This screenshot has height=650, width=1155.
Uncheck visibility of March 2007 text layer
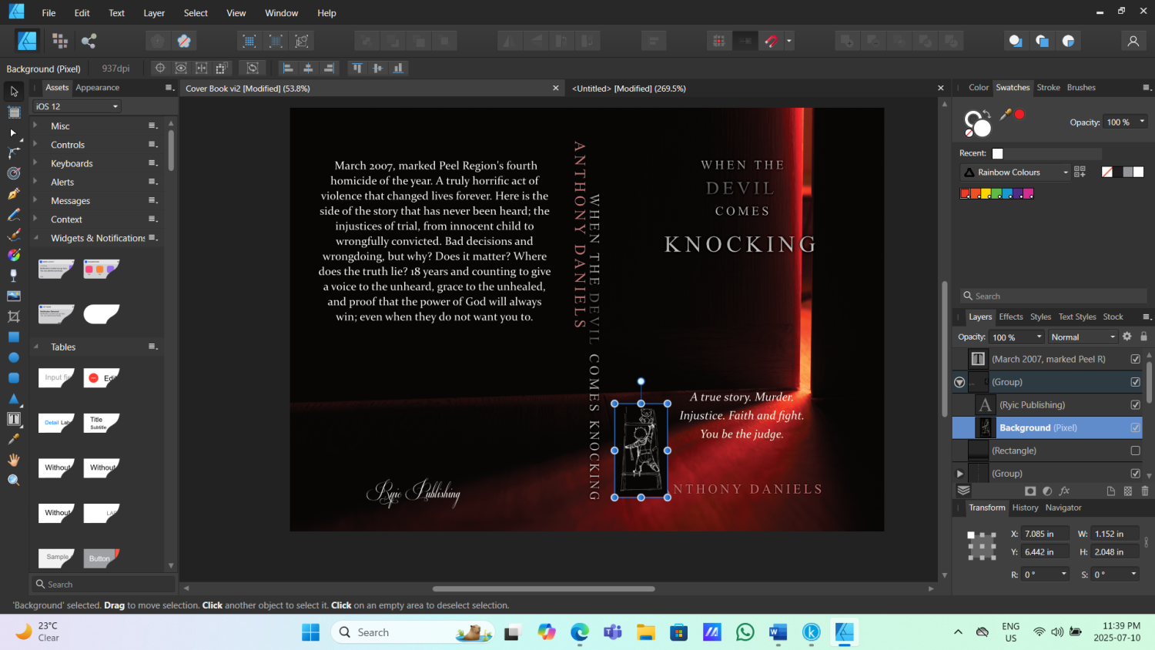[x=1135, y=359]
